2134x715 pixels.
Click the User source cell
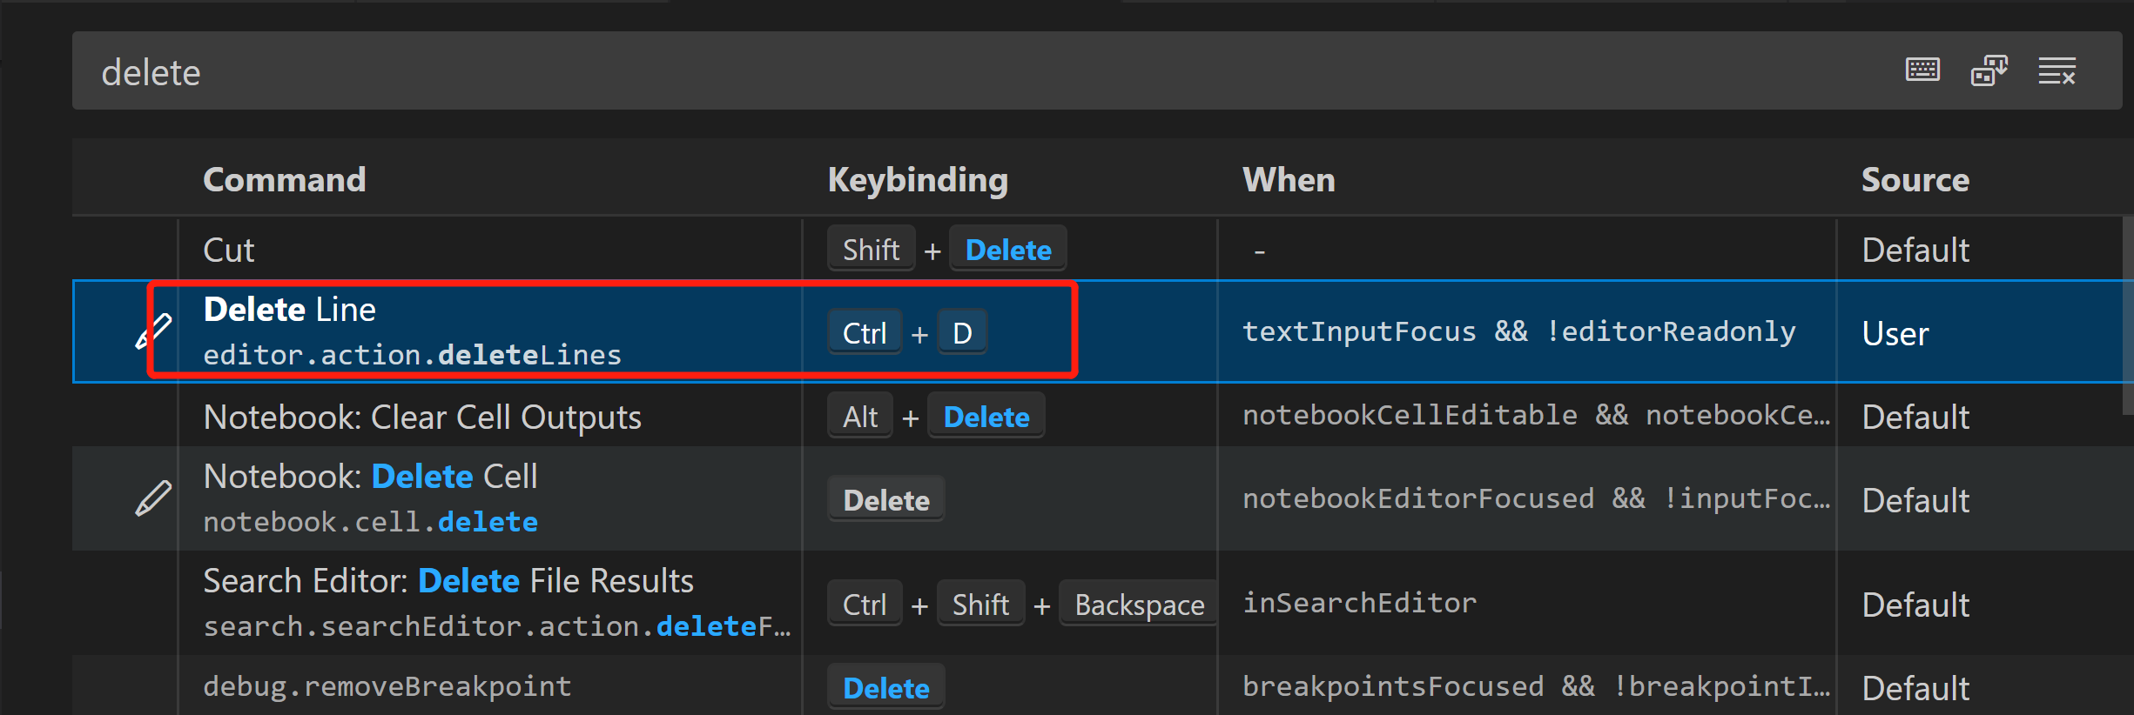click(x=1895, y=334)
